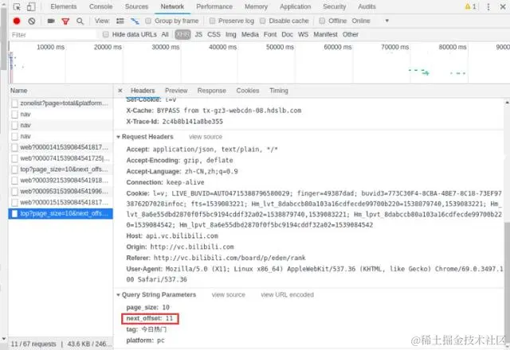Image resolution: width=510 pixels, height=350 pixels.
Task: Open the Cookies detail tab
Action: pos(248,91)
